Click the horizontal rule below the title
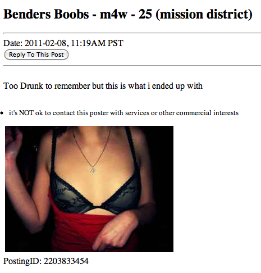261x273 pixels. click(132, 33)
